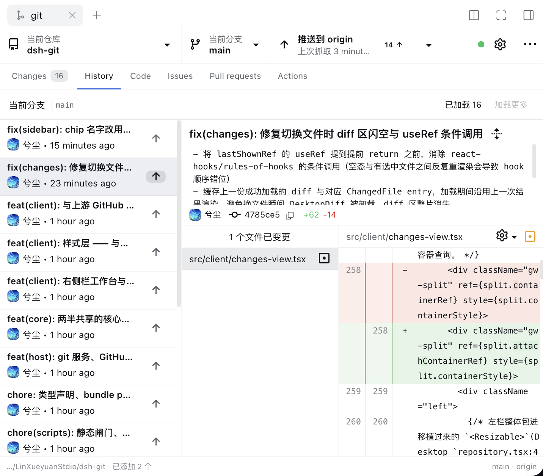Viewport: 543px width, 476px height.
Task: Click the commit description scrollbar
Action: (x=534, y=161)
